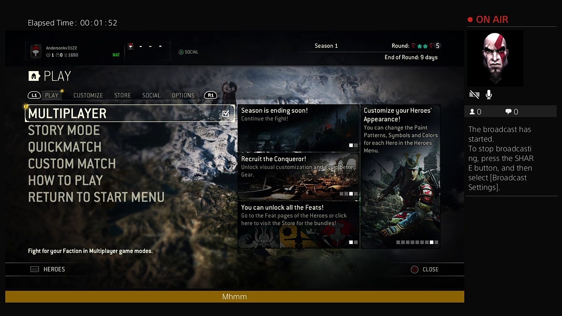Image resolution: width=562 pixels, height=316 pixels.
Task: Choose QUICKMATCH in the play menu
Action: coord(65,147)
